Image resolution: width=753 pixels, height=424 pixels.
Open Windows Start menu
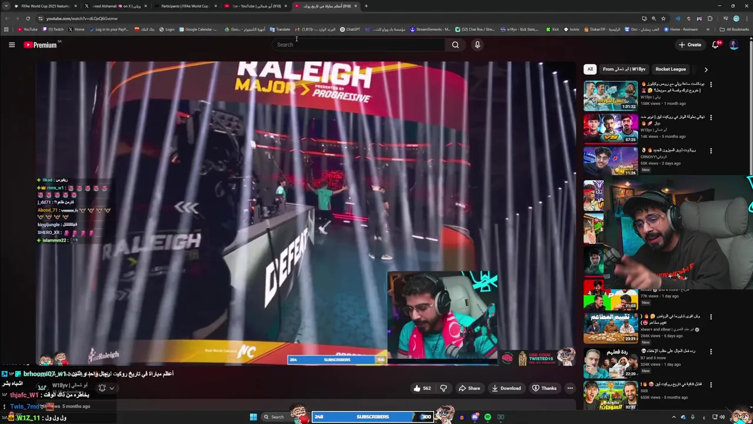(x=254, y=417)
